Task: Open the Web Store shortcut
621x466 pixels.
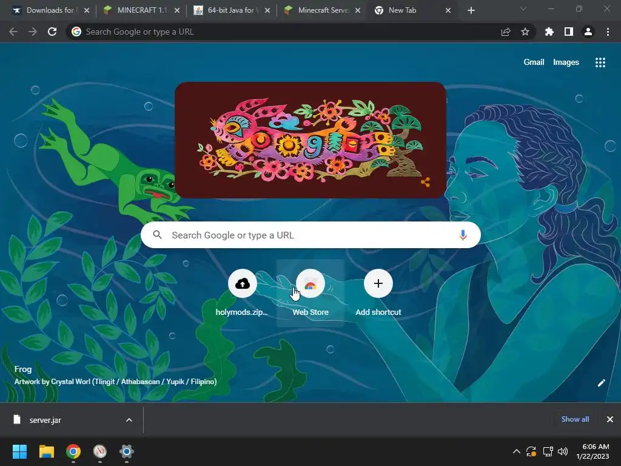Action: pos(310,293)
